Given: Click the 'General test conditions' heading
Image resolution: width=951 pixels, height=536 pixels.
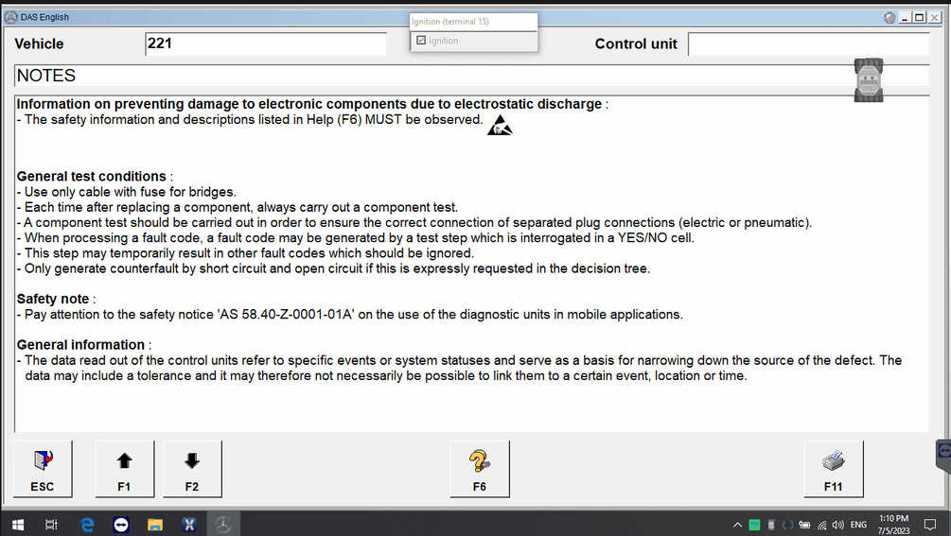Looking at the screenshot, I should click(x=92, y=176).
